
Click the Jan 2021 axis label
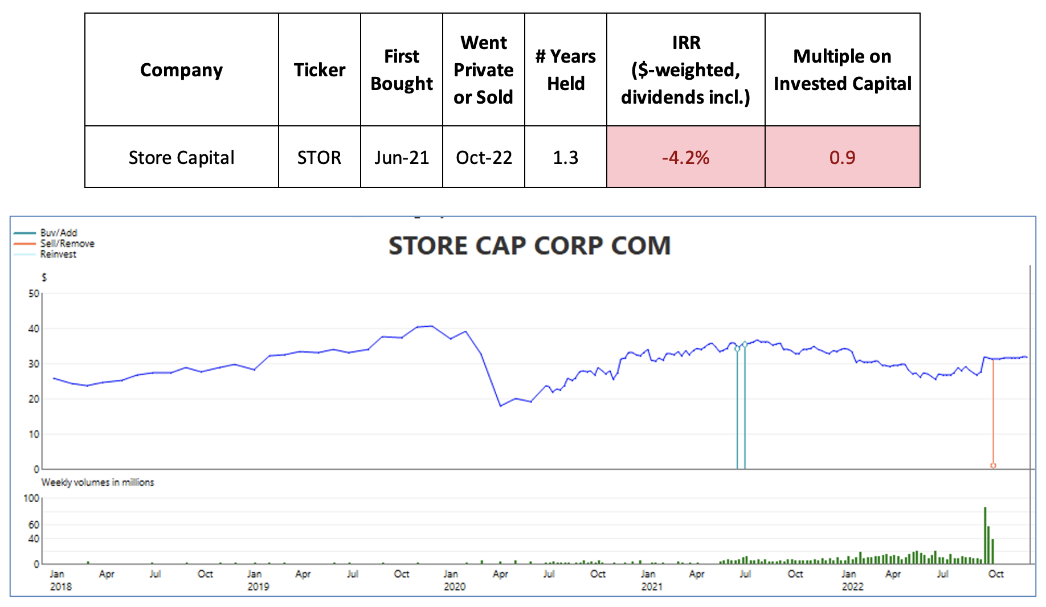coord(651,580)
